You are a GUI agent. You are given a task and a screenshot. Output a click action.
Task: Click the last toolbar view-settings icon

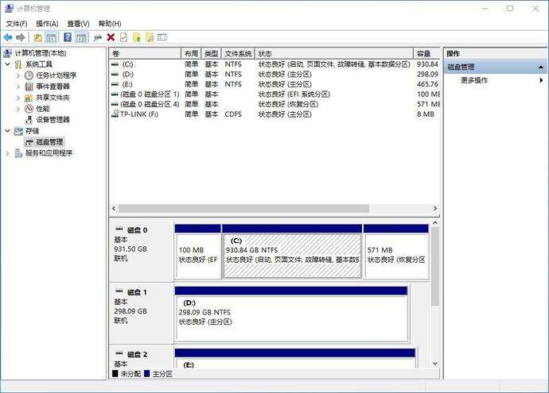click(162, 37)
